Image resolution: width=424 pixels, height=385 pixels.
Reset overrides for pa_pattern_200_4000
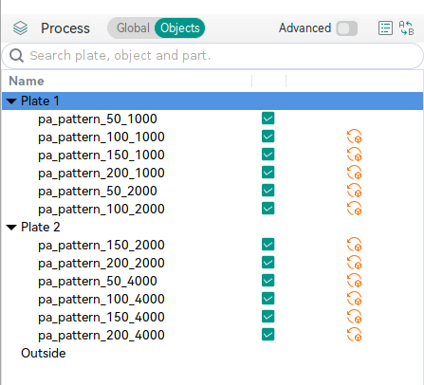click(x=354, y=335)
